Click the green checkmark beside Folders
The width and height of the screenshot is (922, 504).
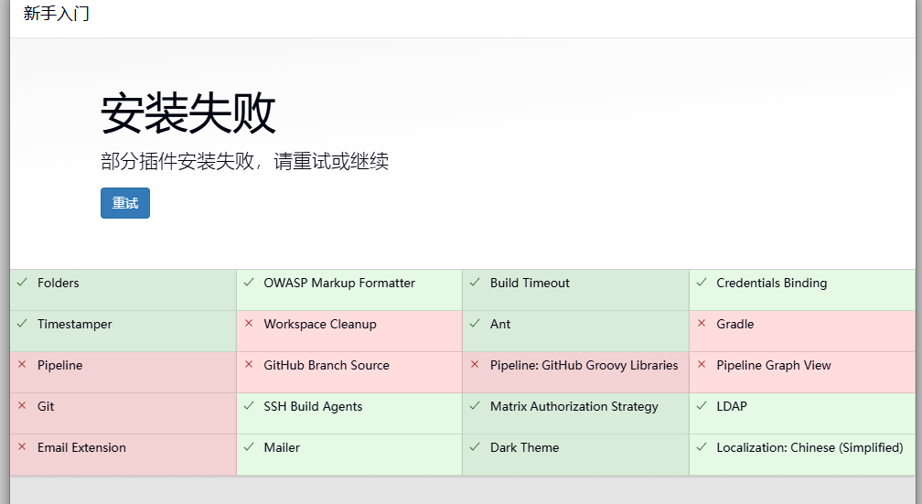22,283
